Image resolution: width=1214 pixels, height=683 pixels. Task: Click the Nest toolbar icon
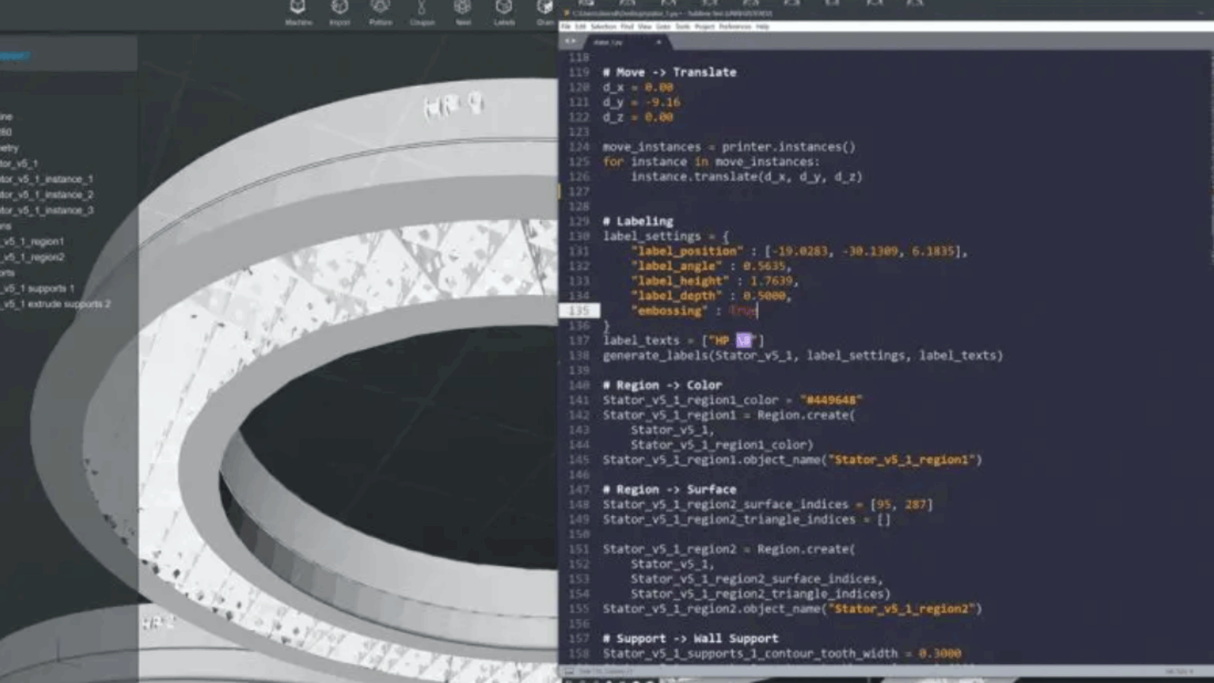[x=463, y=11]
